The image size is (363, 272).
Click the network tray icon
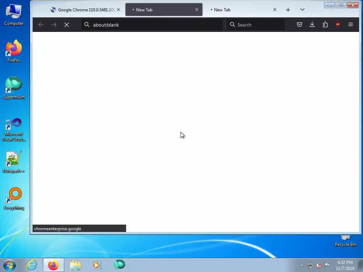click(x=310, y=266)
